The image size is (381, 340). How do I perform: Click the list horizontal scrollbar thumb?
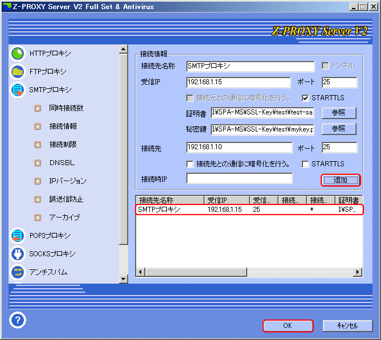[x=196, y=272]
